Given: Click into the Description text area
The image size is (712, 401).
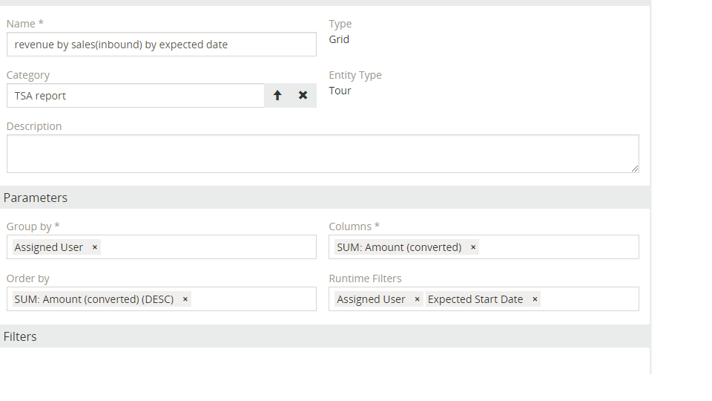Looking at the screenshot, I should click(x=323, y=154).
